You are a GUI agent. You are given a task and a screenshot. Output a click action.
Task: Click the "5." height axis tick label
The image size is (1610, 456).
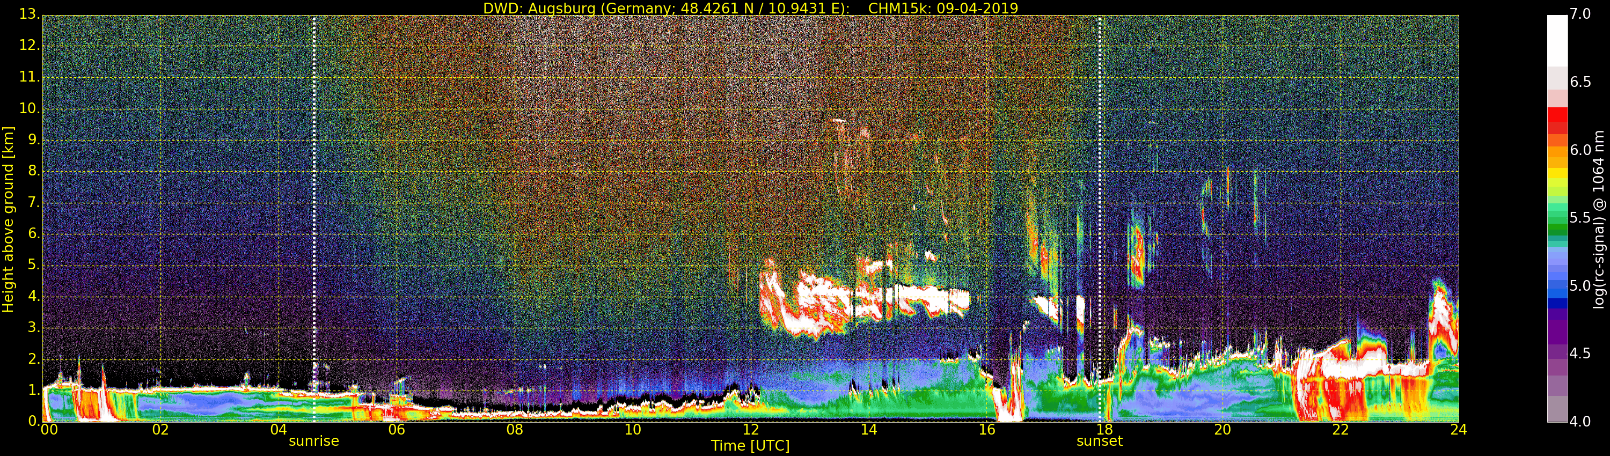coord(33,265)
